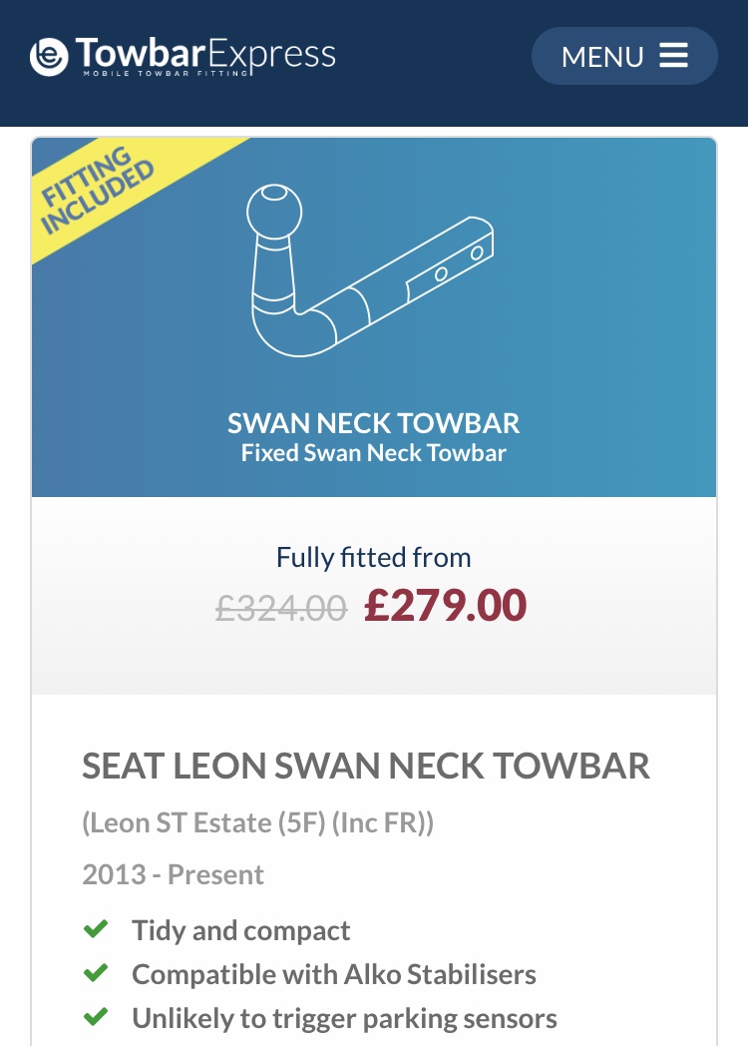Click Fixed Swan Neck Towbar subtitle
The width and height of the screenshot is (748, 1046).
[x=374, y=453]
